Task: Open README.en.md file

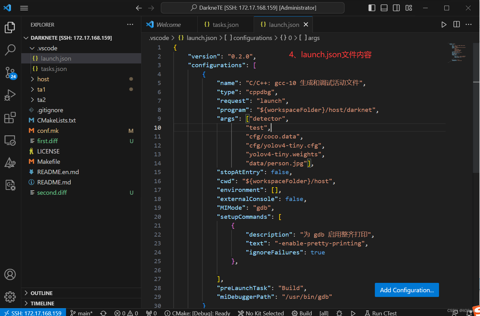Action: coord(81,172)
